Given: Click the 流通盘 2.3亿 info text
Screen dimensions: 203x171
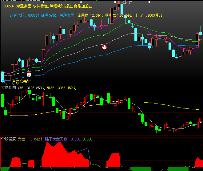Looking at the screenshot, I should point(89,15).
